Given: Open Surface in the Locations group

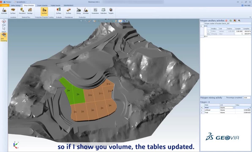Looking at the screenshot, I should (13, 11).
